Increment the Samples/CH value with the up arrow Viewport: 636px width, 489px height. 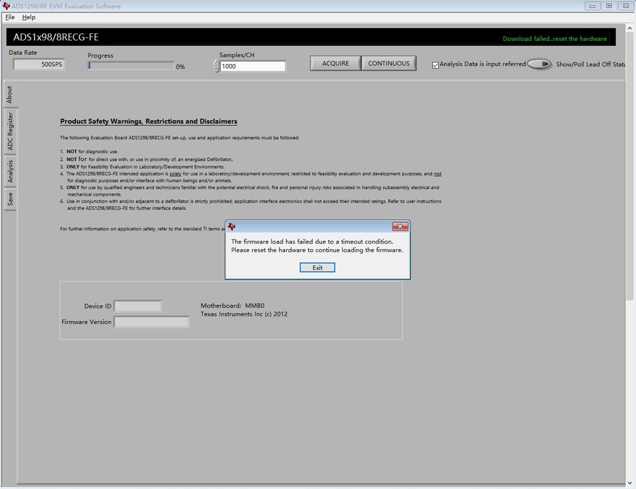pos(217,63)
